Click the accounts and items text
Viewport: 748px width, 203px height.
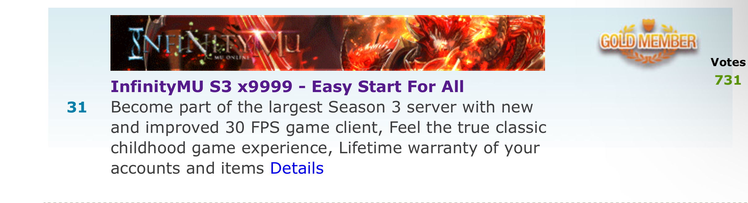pyautogui.click(x=187, y=168)
